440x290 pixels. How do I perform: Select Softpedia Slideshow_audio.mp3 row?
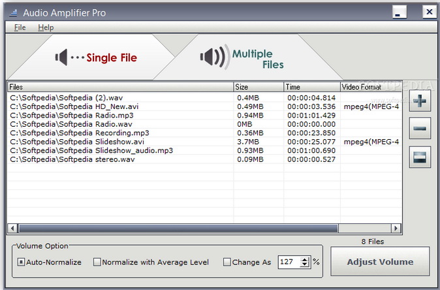tap(91, 150)
